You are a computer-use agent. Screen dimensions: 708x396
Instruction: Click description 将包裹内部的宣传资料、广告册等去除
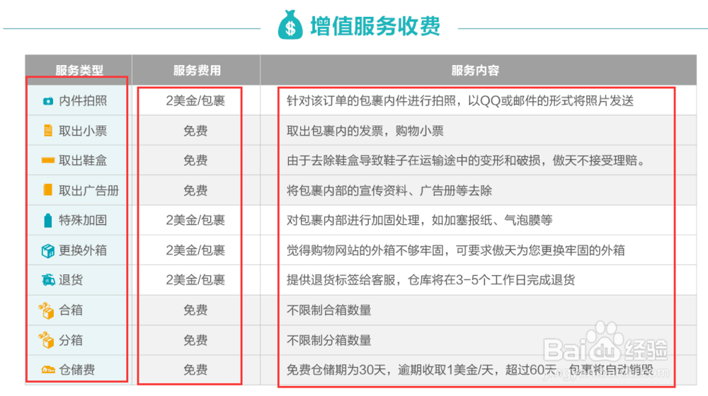[x=389, y=190]
